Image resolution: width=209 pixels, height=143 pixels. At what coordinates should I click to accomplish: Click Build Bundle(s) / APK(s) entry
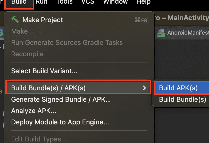(78, 88)
